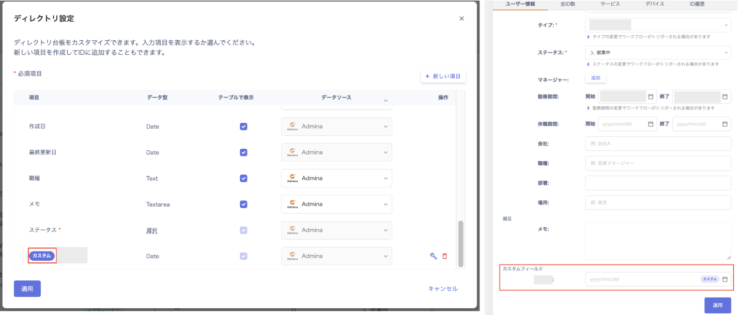Viewport: 740px width, 315px height.
Task: Click the 場所 input field
Action: pos(658,202)
